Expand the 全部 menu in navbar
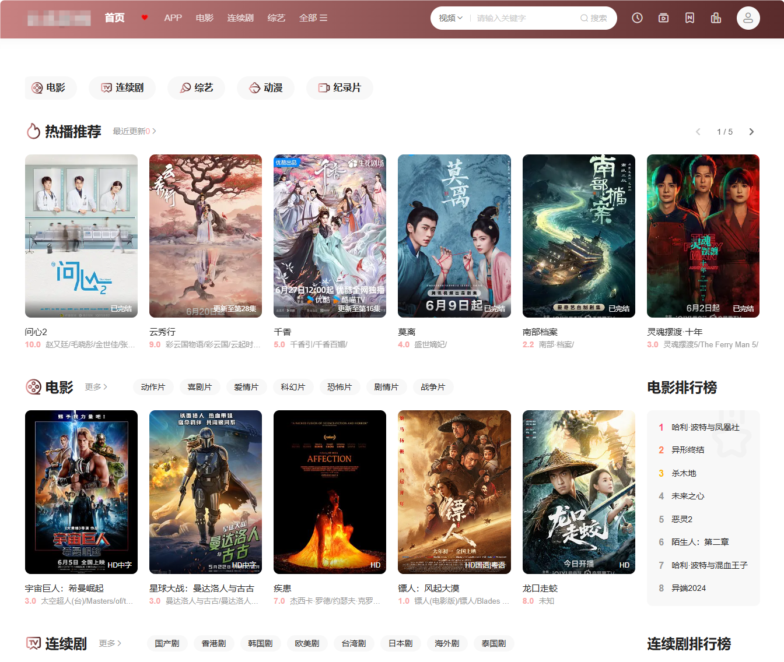The height and width of the screenshot is (662, 784). 313,18
